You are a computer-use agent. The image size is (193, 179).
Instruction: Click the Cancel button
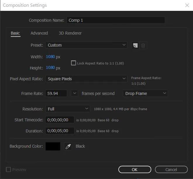[x=171, y=170]
